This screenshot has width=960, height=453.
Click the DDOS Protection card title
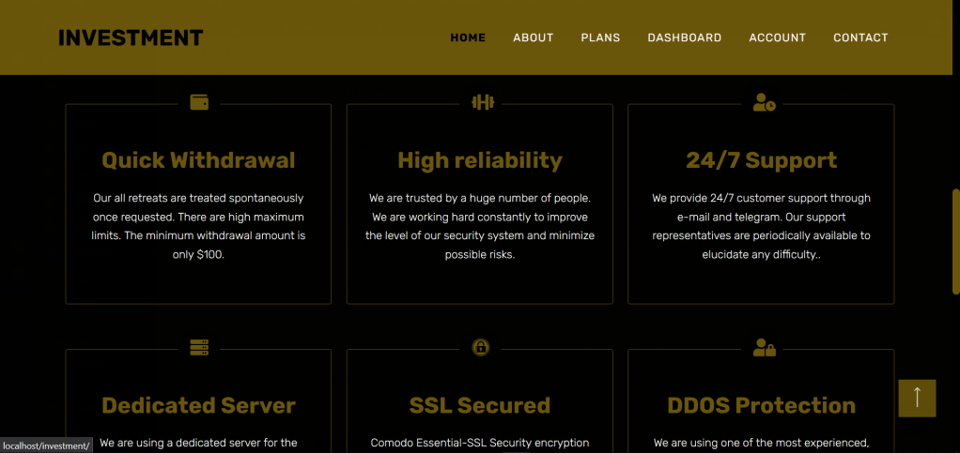761,405
